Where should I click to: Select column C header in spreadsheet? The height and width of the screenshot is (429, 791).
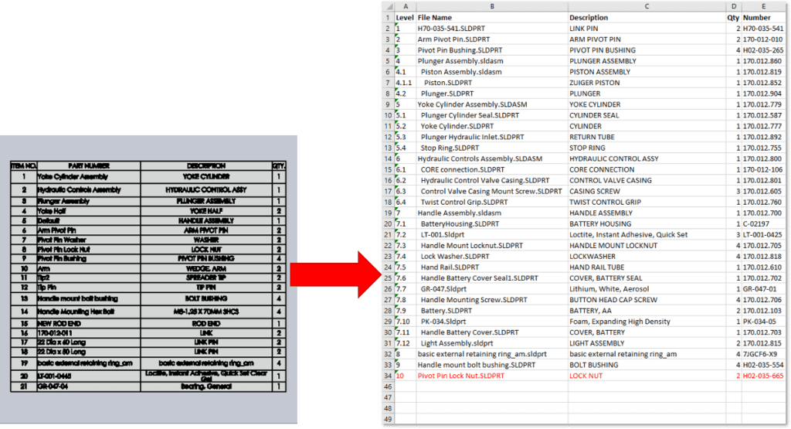tap(647, 6)
